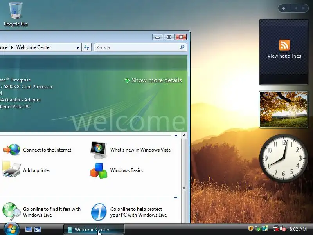Viewport: 313px width, 235px height.
Task: Click the What's new in Windows Vista label
Action: pos(140,150)
